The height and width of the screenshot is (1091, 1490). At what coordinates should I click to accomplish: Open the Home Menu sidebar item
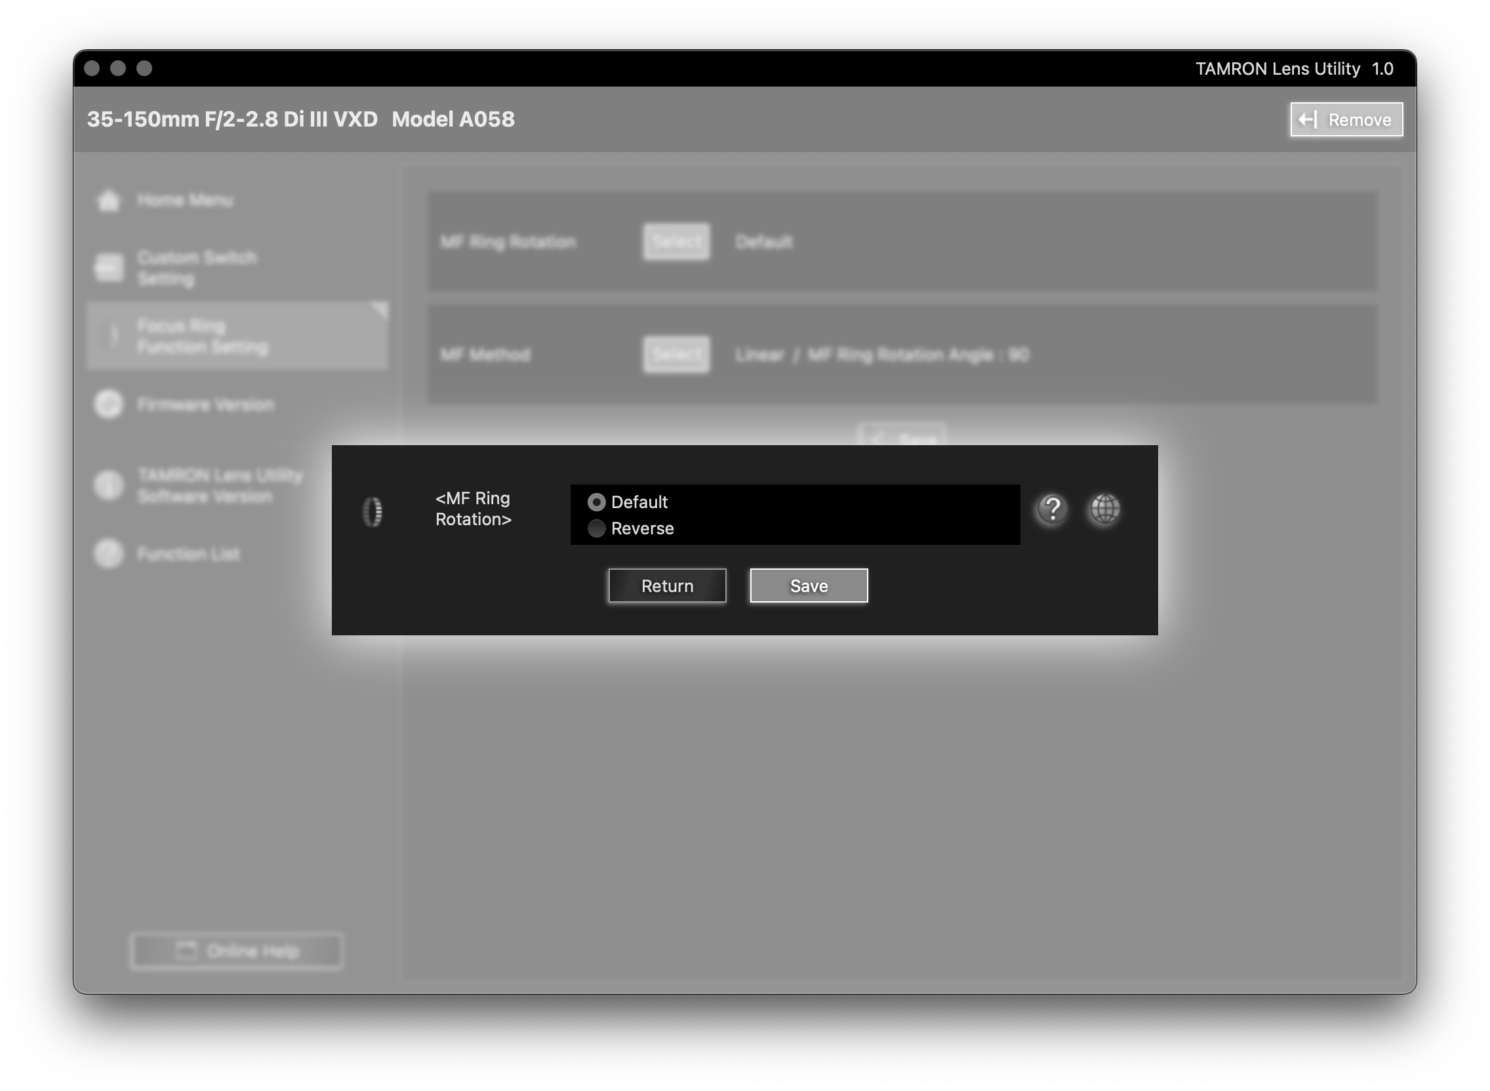click(185, 200)
